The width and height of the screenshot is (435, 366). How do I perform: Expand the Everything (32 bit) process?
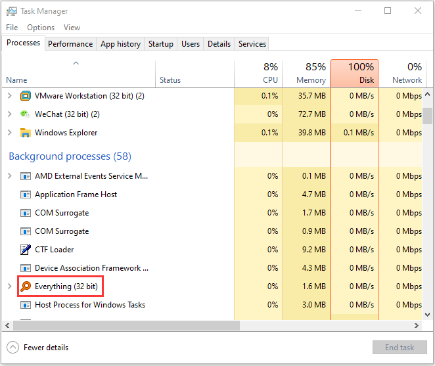coord(9,286)
